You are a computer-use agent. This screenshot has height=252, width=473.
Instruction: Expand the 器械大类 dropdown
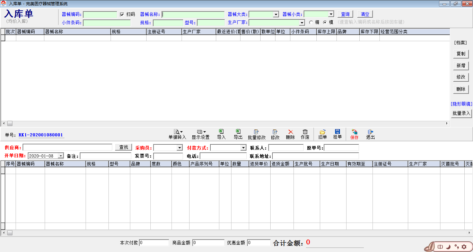[276, 15]
